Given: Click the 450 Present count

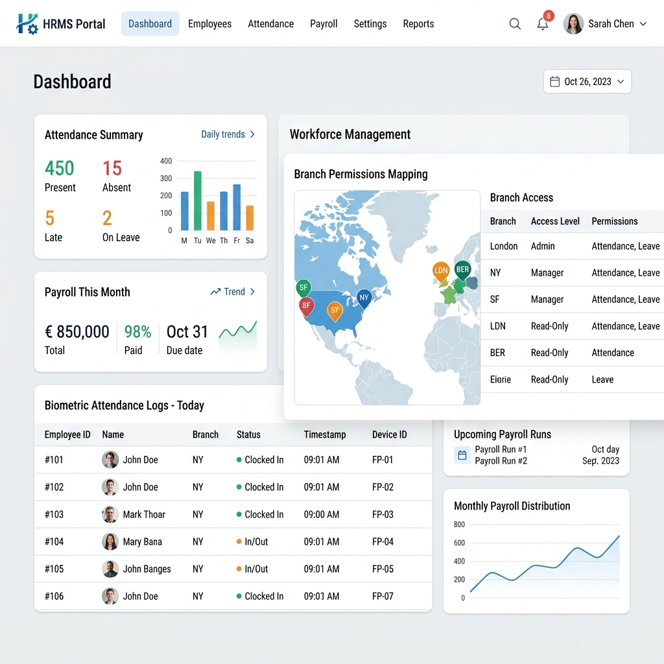Looking at the screenshot, I should pos(59,168).
